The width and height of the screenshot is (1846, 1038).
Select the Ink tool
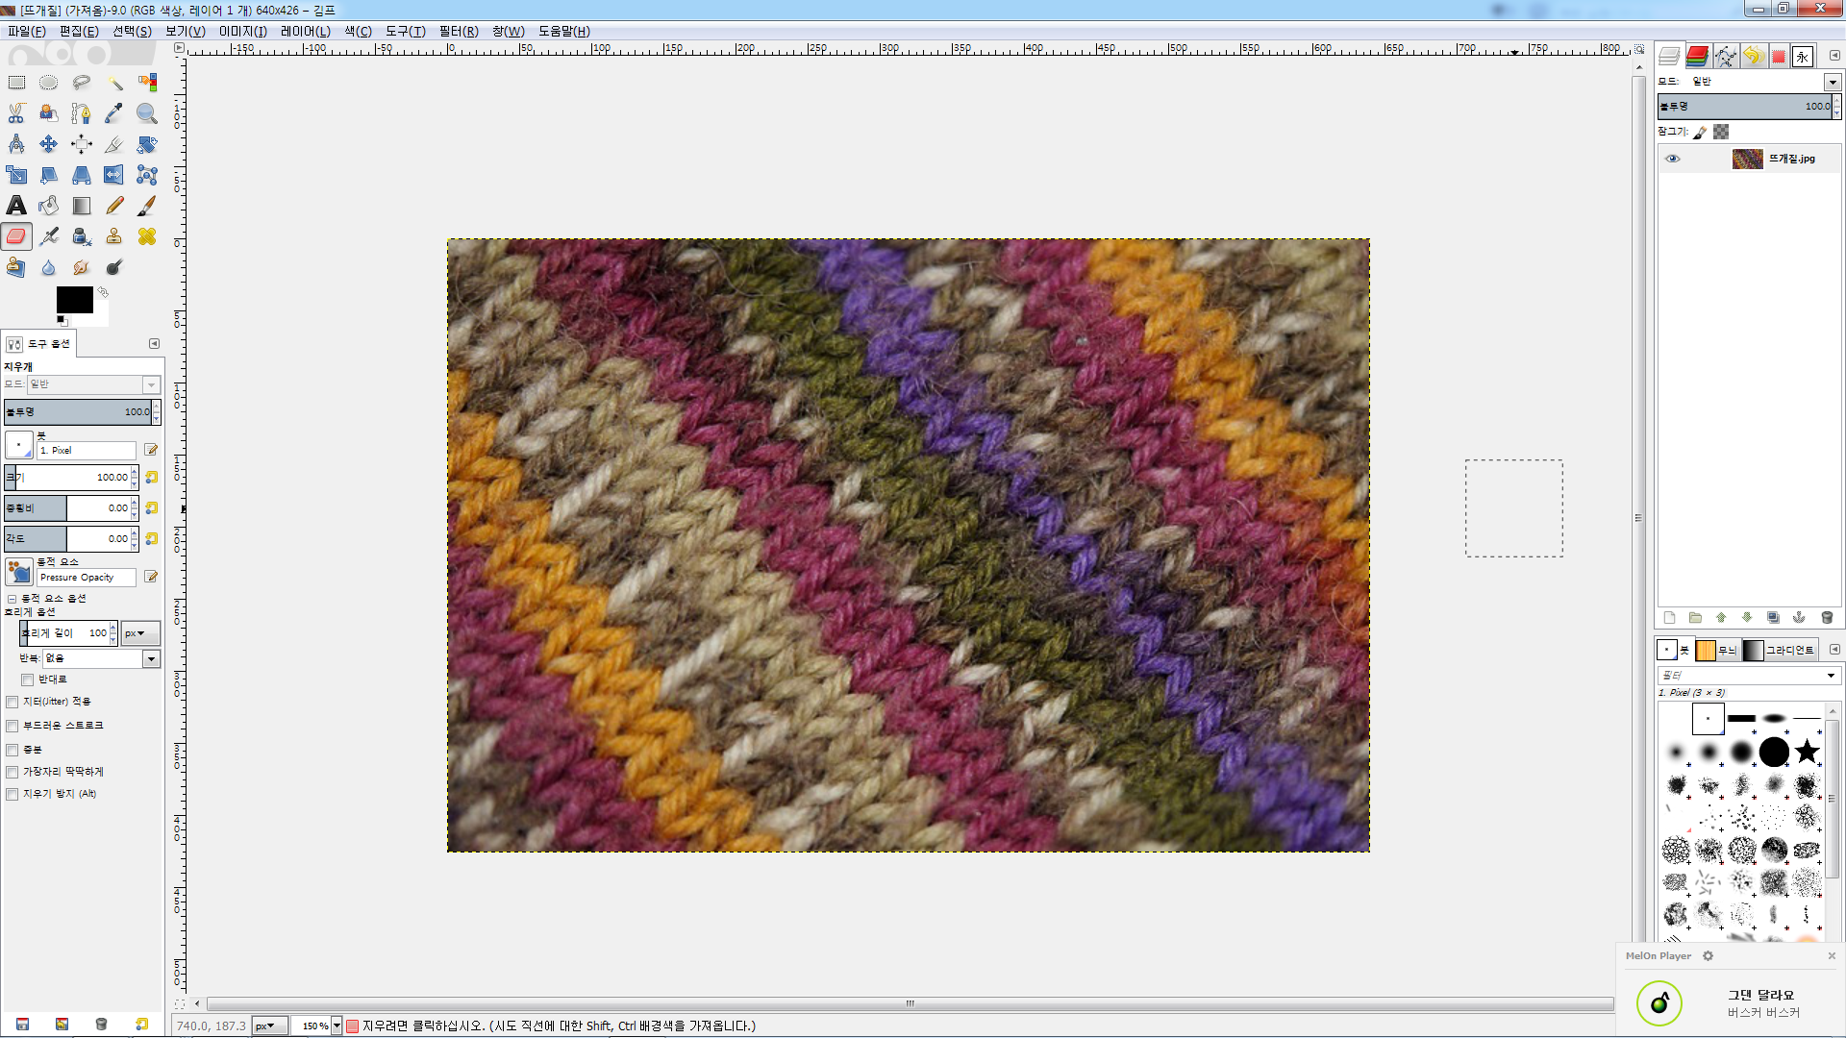[82, 236]
